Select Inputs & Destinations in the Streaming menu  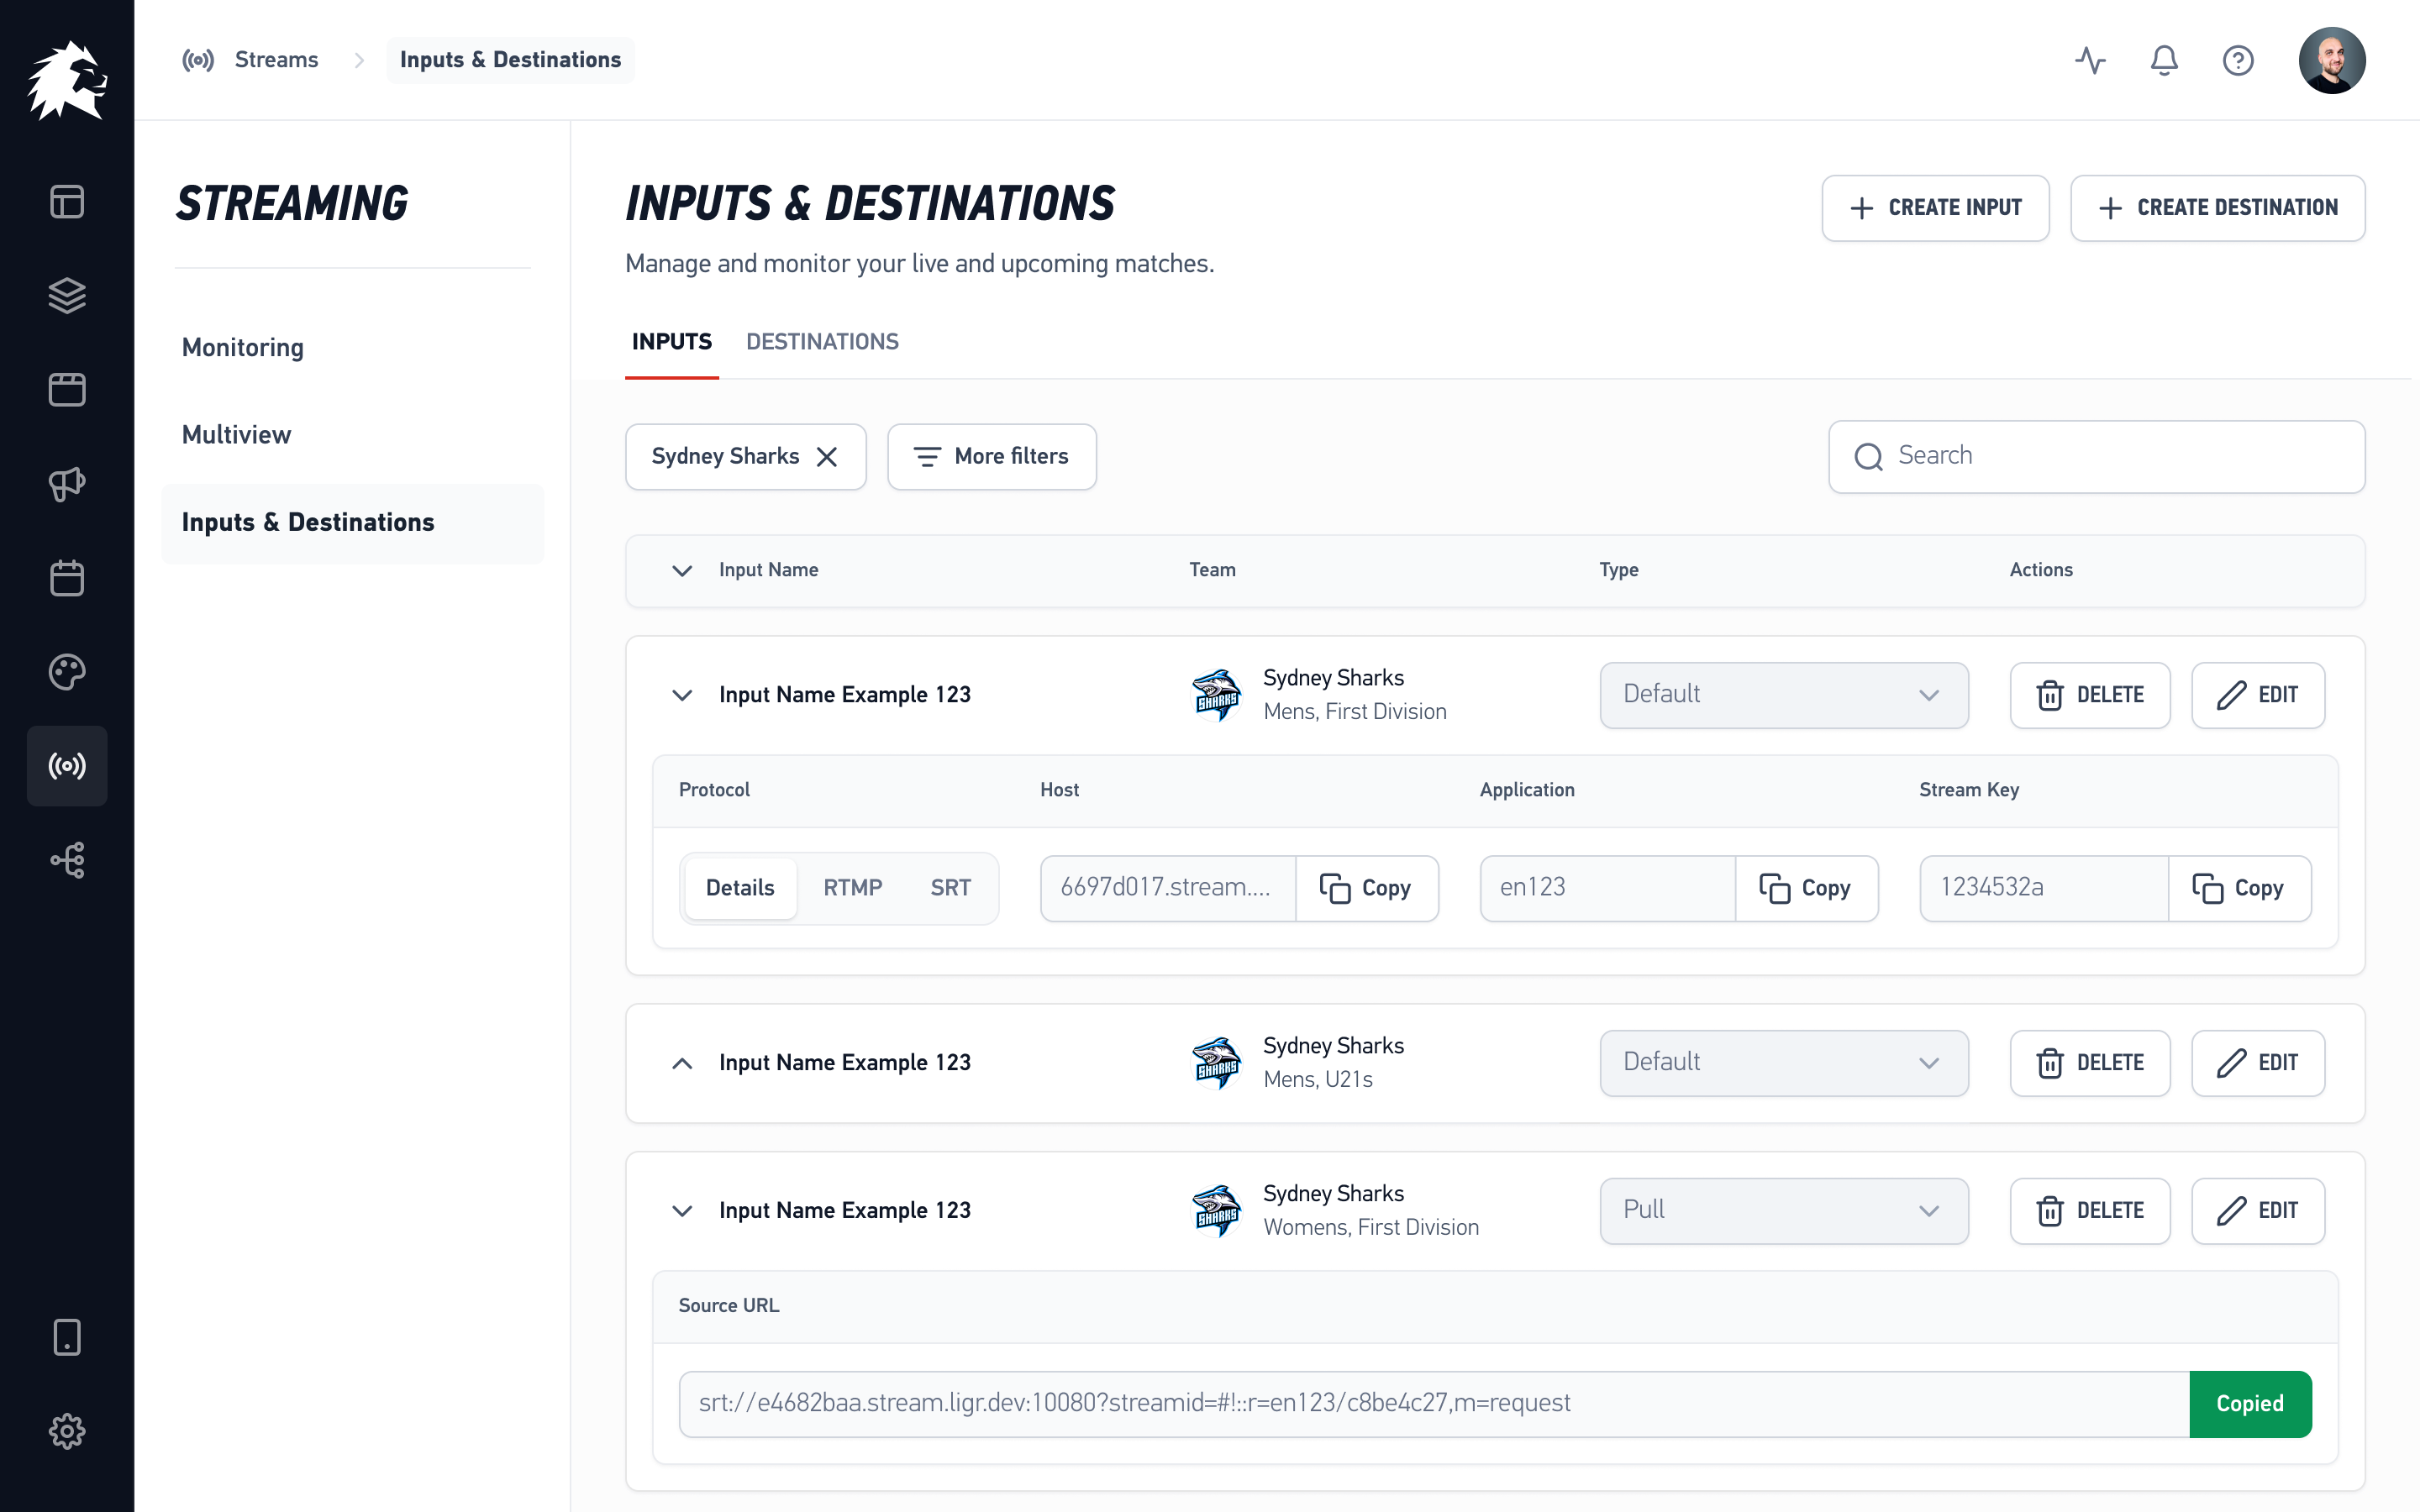(353, 523)
